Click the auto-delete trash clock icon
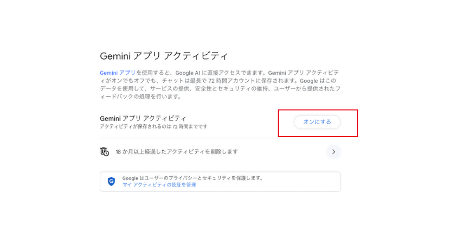 [x=105, y=152]
